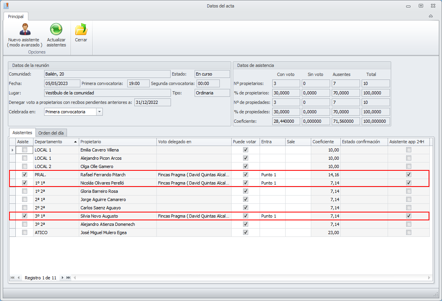
Task: Open the Celebrada en dropdown
Action: tap(99, 112)
